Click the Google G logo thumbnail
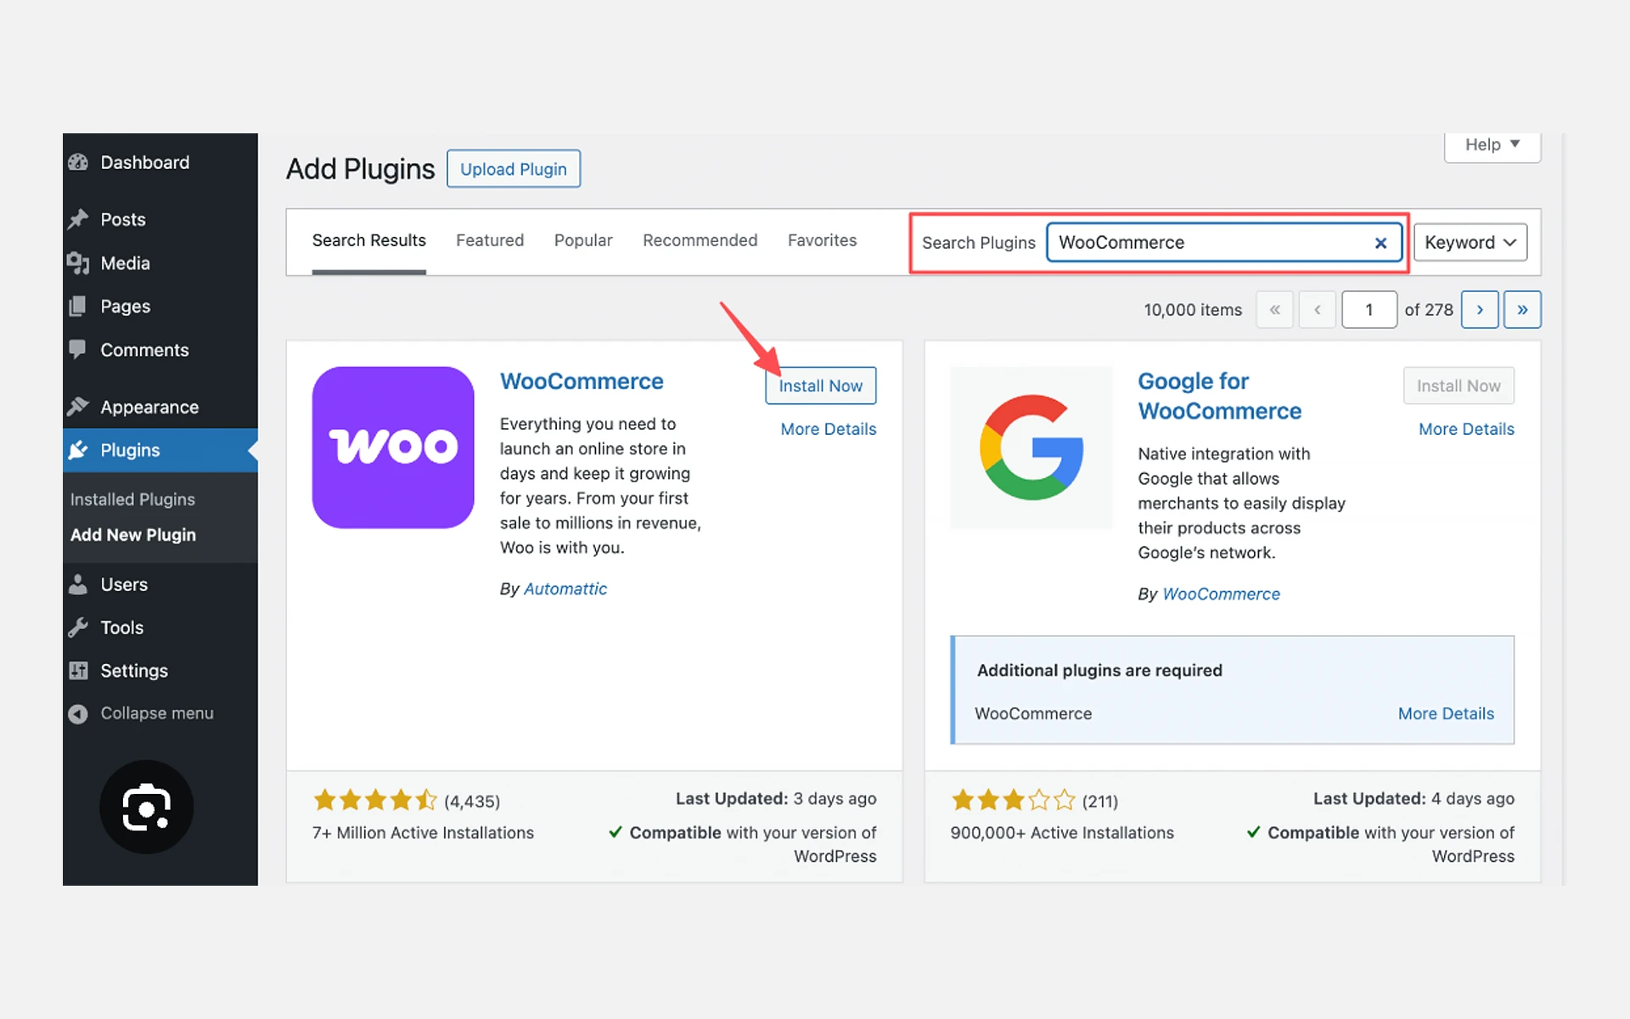Image resolution: width=1630 pixels, height=1019 pixels. tap(1031, 448)
